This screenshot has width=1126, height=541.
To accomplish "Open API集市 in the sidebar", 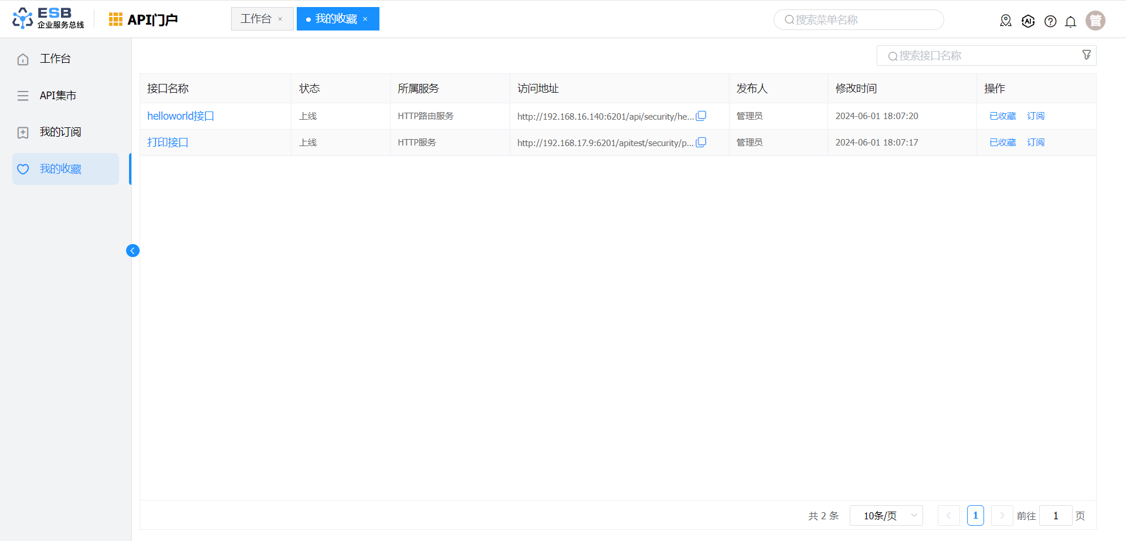I will (58, 96).
